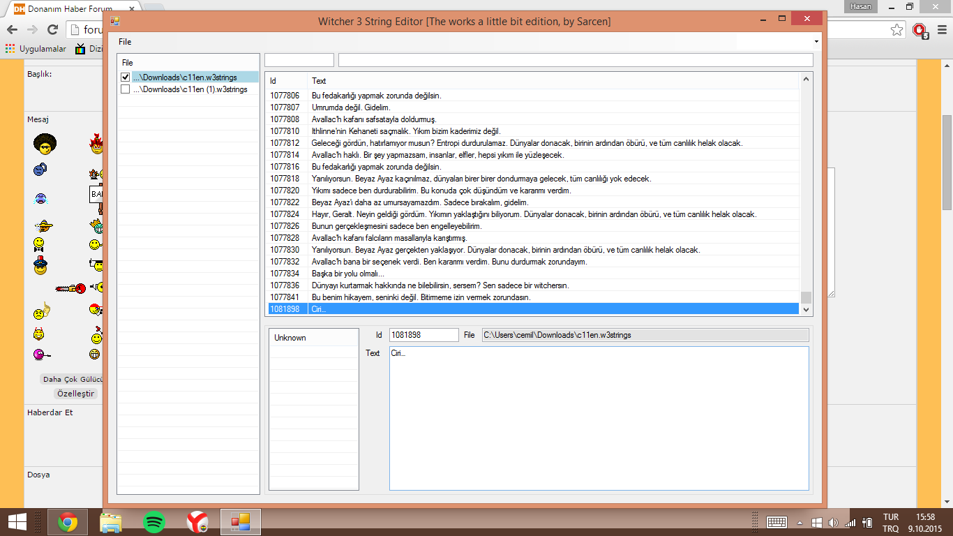This screenshot has height=536, width=953.
Task: Click the Chrome page vertical scrollbar thumb
Action: pos(947,162)
